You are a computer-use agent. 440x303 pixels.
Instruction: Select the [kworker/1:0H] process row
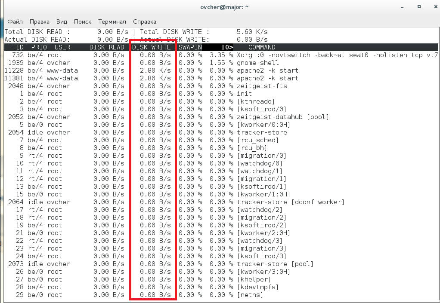click(x=221, y=195)
